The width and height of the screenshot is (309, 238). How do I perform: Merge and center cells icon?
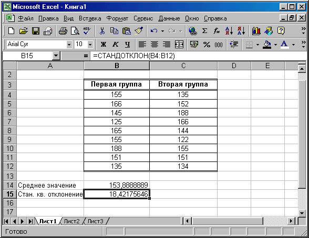[179, 45]
